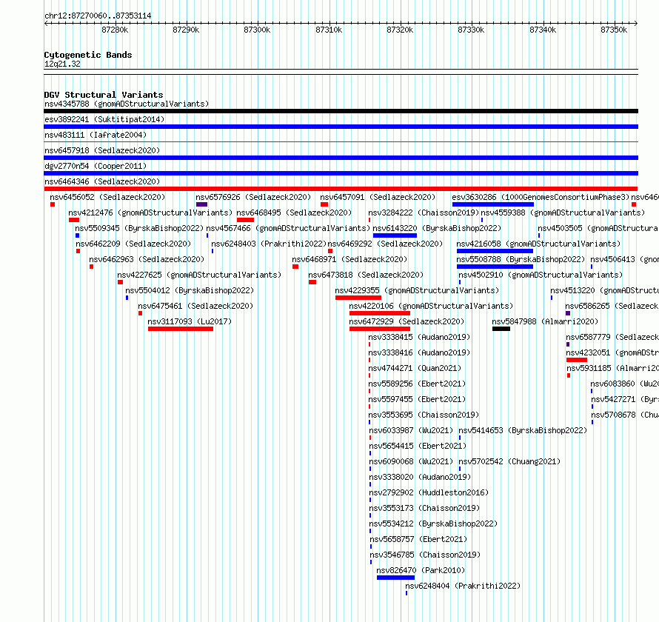
Task: Click the nsv6468495 (Sedlazeck2020) label
Action: point(294,213)
